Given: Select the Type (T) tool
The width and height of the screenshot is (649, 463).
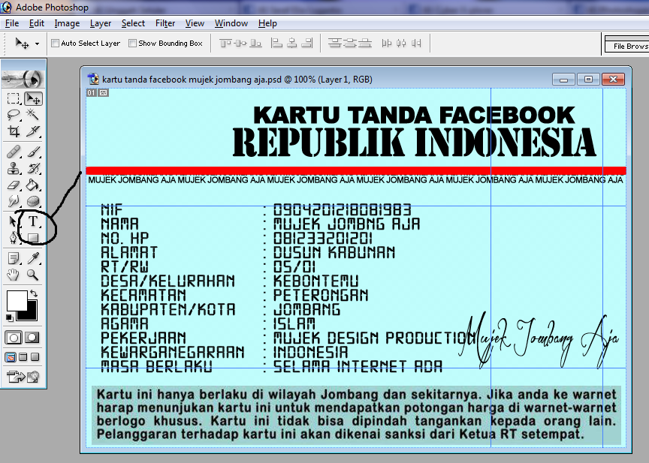Looking at the screenshot, I should coord(33,221).
